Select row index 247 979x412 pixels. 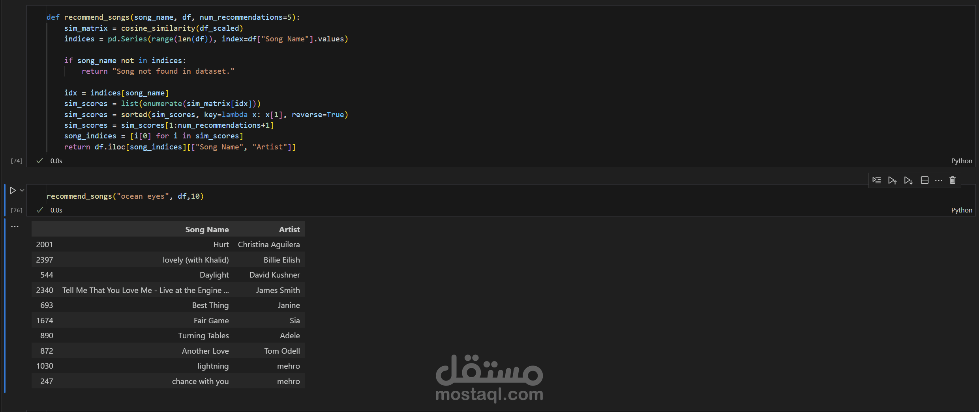[47, 381]
